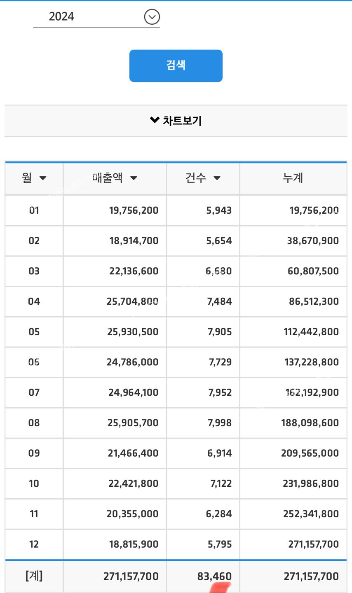Click the chevron icon before 차트보기
Image resolution: width=352 pixels, height=593 pixels.
[x=155, y=120]
